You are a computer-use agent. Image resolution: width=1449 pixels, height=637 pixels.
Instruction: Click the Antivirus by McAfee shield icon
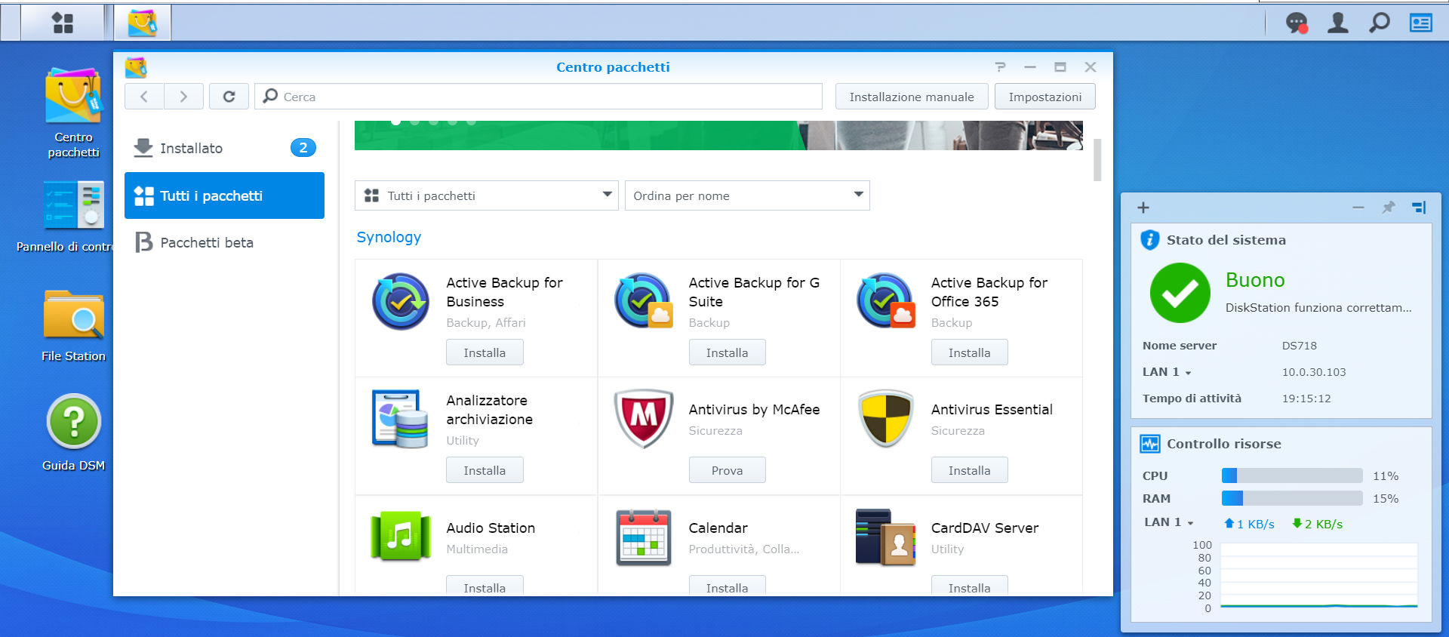point(643,419)
